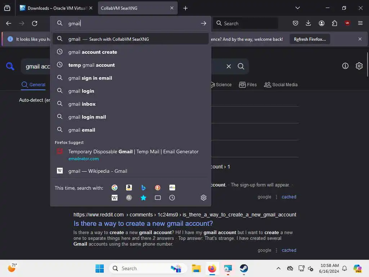Clear the SearXNG search query
The width and height of the screenshot is (369, 277).
228,66
